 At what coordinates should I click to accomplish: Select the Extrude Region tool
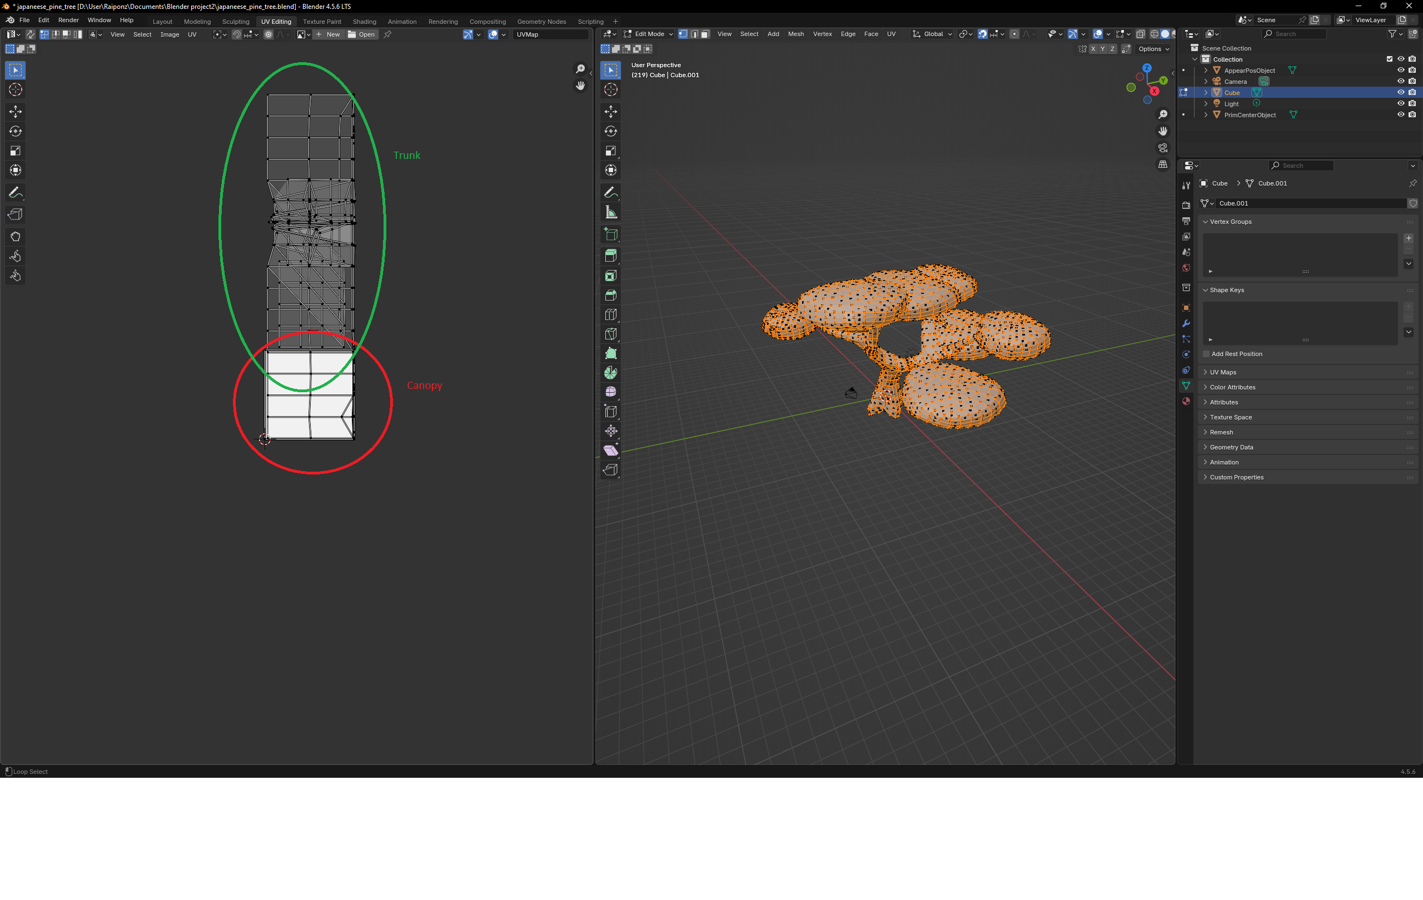point(611,256)
